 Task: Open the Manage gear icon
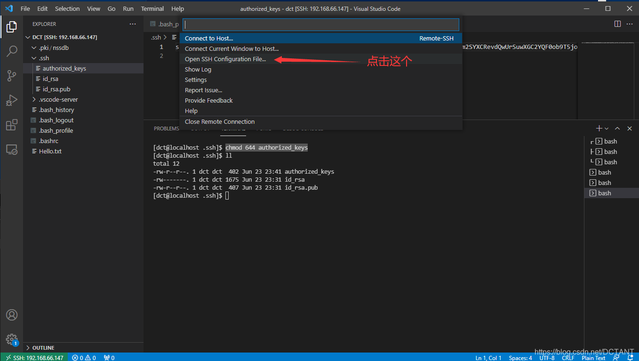pos(12,339)
